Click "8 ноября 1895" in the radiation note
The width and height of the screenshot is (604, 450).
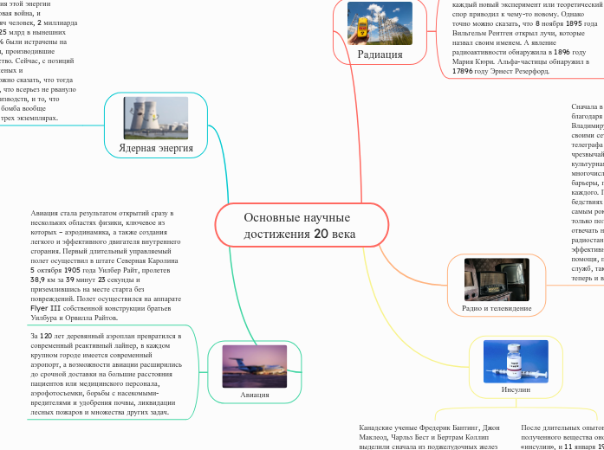coord(563,25)
